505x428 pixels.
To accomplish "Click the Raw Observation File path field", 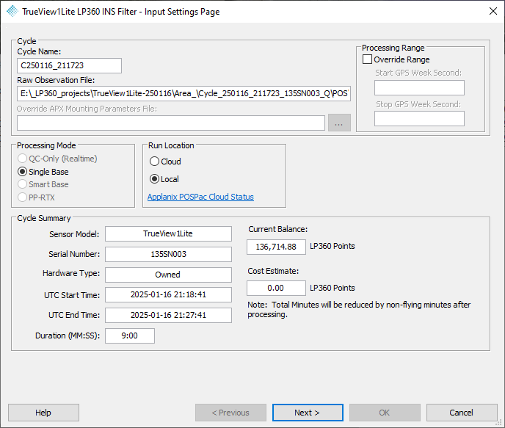I will click(x=184, y=94).
